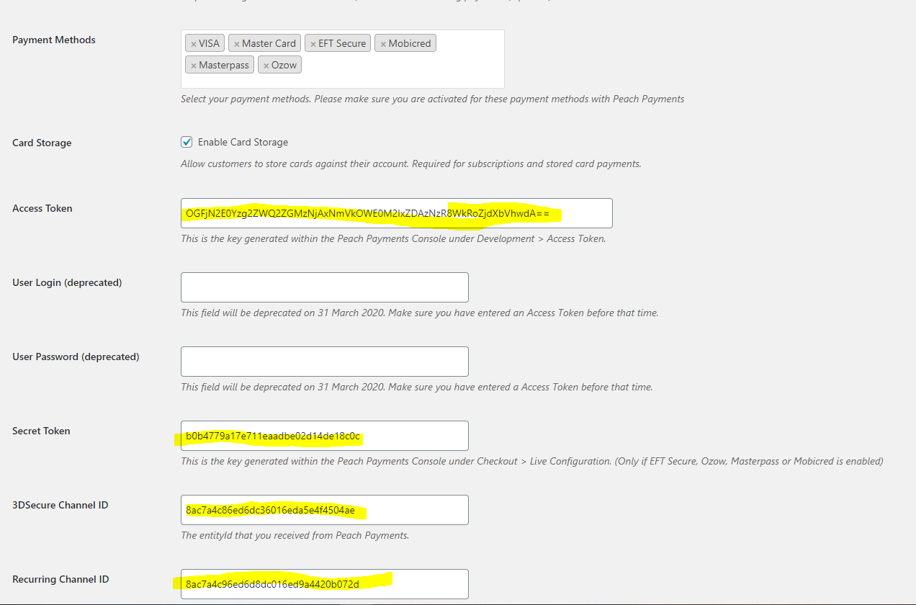Click the Access Token label
Viewport: 916px width, 605px height.
point(42,208)
